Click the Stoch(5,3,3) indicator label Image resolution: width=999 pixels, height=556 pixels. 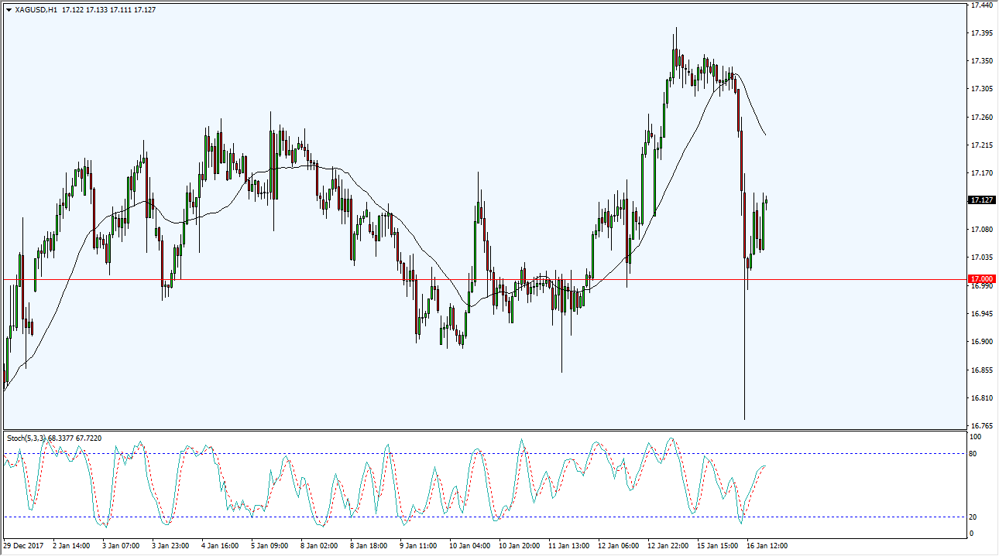[26, 438]
